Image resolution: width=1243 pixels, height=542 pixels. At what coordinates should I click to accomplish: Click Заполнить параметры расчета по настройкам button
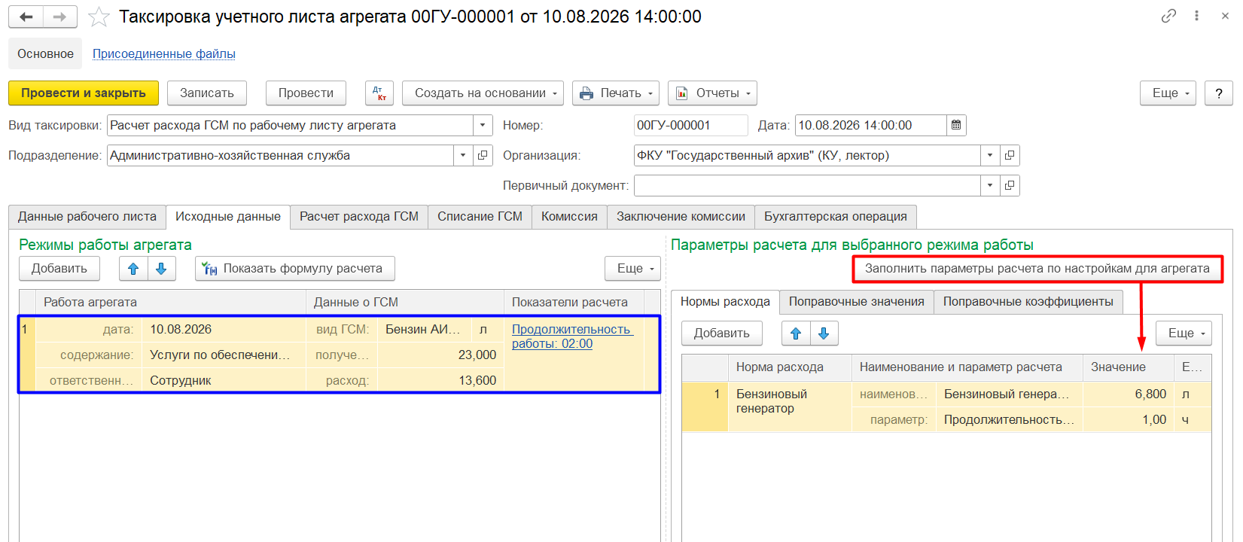[x=1037, y=269]
